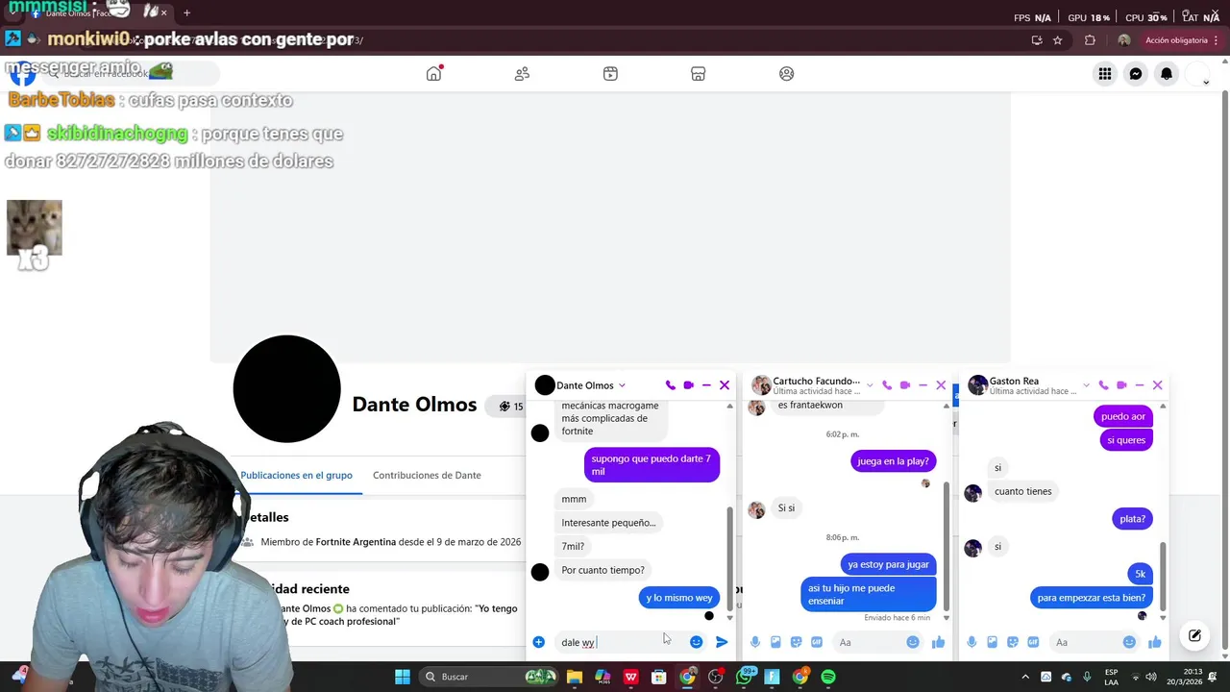Switch to Publicaciones en el grupo tab
Image resolution: width=1230 pixels, height=692 pixels.
pyautogui.click(x=296, y=475)
